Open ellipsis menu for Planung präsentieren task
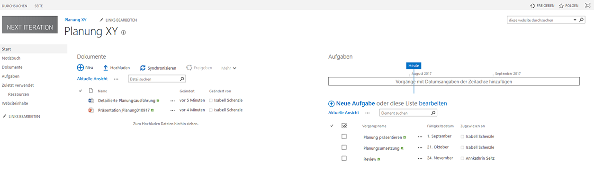Image resolution: width=594 pixels, height=174 pixels. (420, 137)
